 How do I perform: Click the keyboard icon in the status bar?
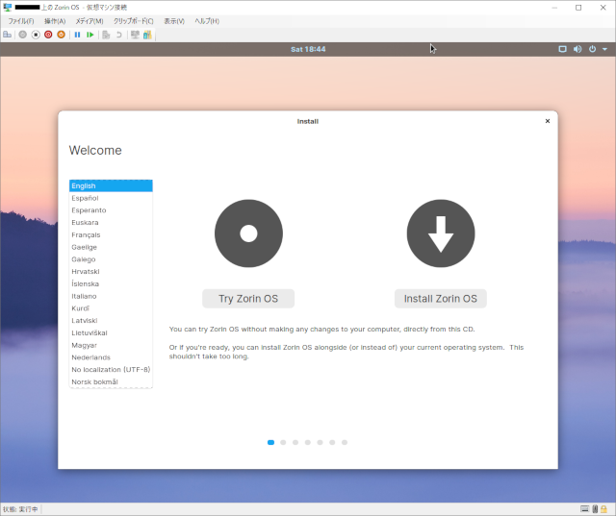point(584,509)
